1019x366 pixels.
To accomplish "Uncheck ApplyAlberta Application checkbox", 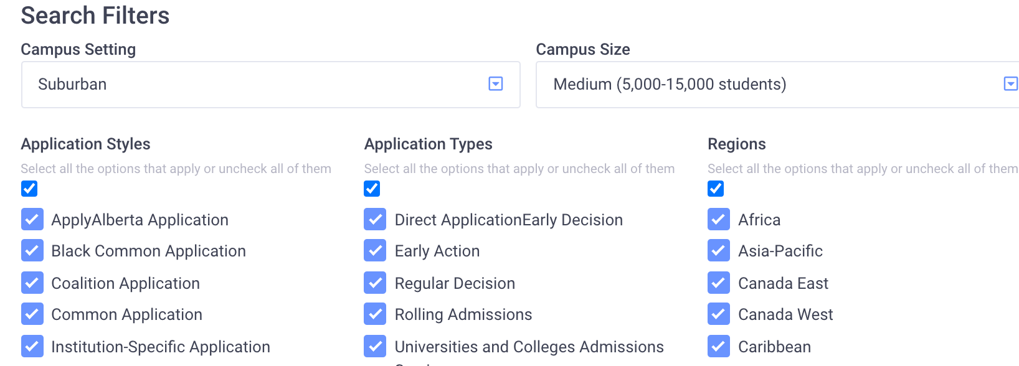I will tap(32, 220).
